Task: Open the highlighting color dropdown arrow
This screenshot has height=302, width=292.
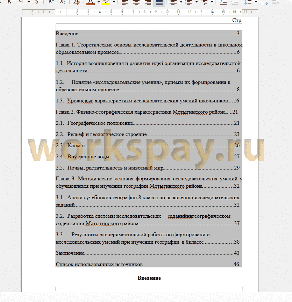Action: point(114,2)
